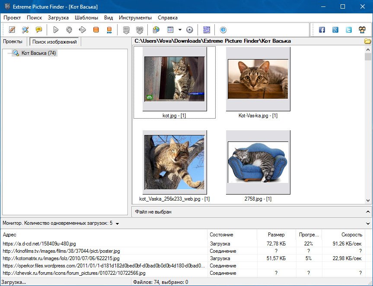373x286 pixels.
Task: Click the Размер column header
Action: coord(277,235)
